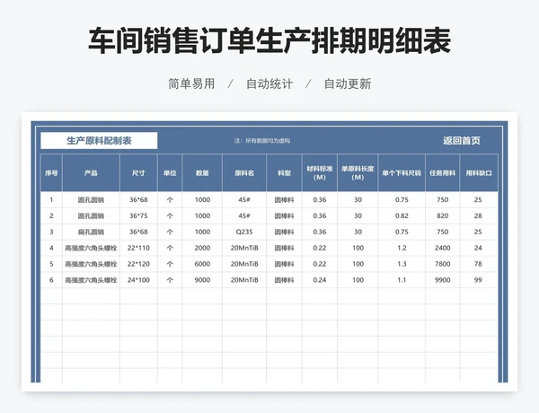Select the size cell 22*120
This screenshot has width=539, height=413.
(x=138, y=264)
